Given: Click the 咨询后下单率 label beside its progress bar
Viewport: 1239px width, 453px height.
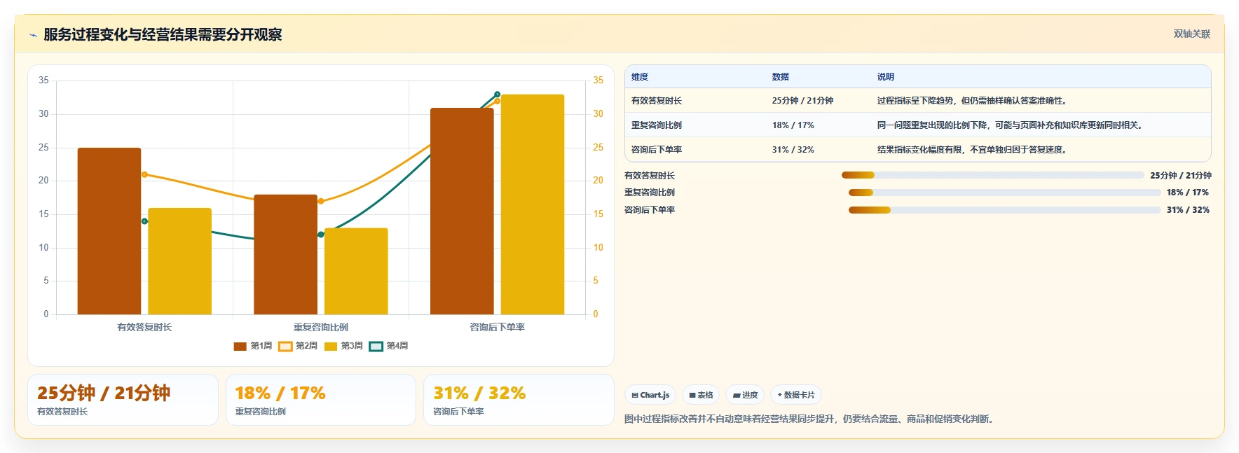Looking at the screenshot, I should pyautogui.click(x=650, y=210).
